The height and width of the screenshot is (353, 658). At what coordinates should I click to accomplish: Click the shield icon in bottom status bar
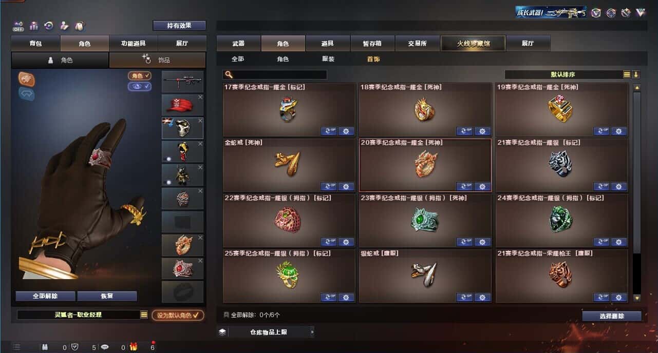pyautogui.click(x=74, y=347)
